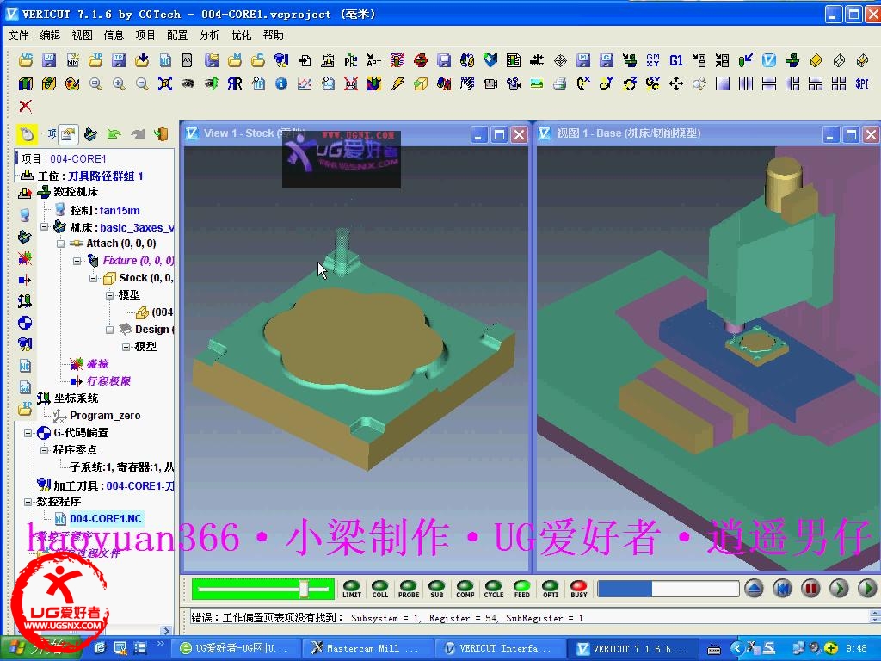881x661 pixels.
Task: Click the $PI toolbar icon
Action: coord(861,84)
